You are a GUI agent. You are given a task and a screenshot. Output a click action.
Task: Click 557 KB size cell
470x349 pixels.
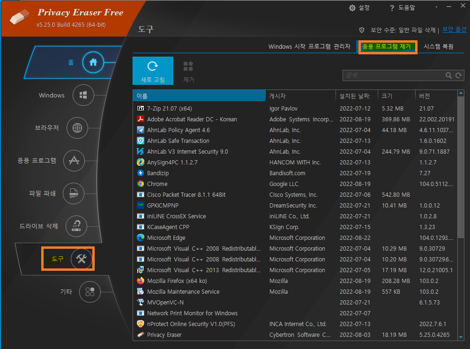coord(391,292)
